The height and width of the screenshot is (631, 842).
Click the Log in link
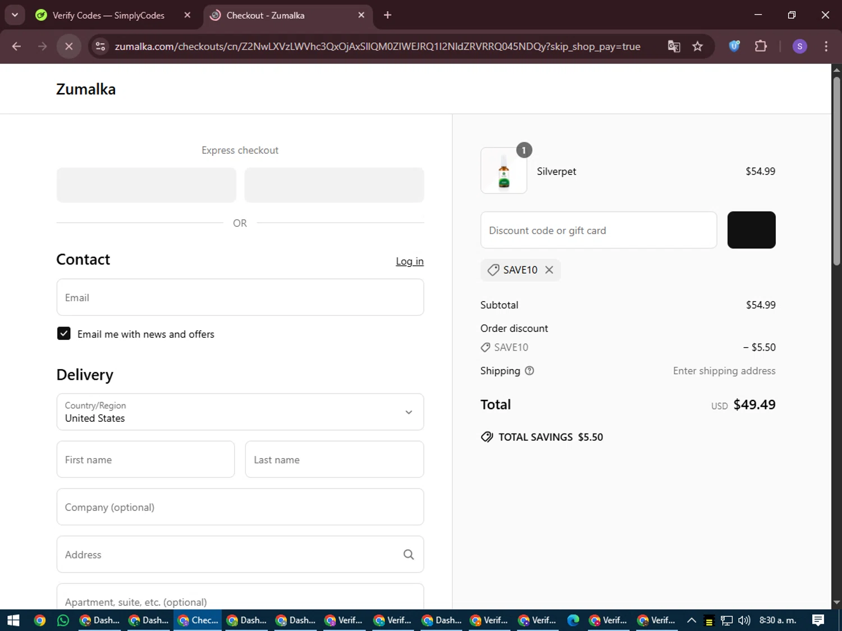410,261
